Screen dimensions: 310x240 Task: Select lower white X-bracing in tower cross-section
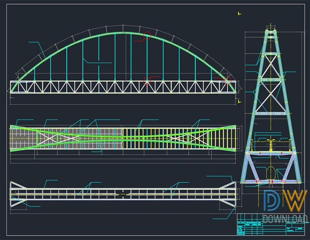(270, 96)
